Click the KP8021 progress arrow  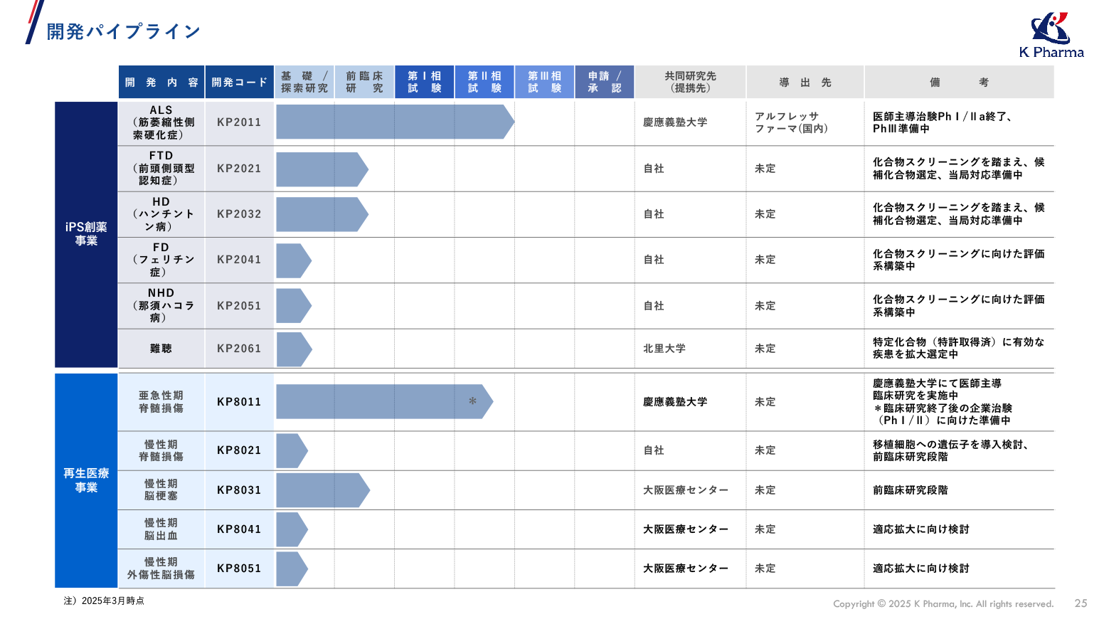292,451
